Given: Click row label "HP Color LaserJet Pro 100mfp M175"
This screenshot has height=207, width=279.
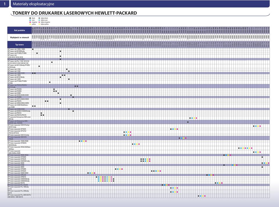Looking at the screenshot, I should pos(18,188).
